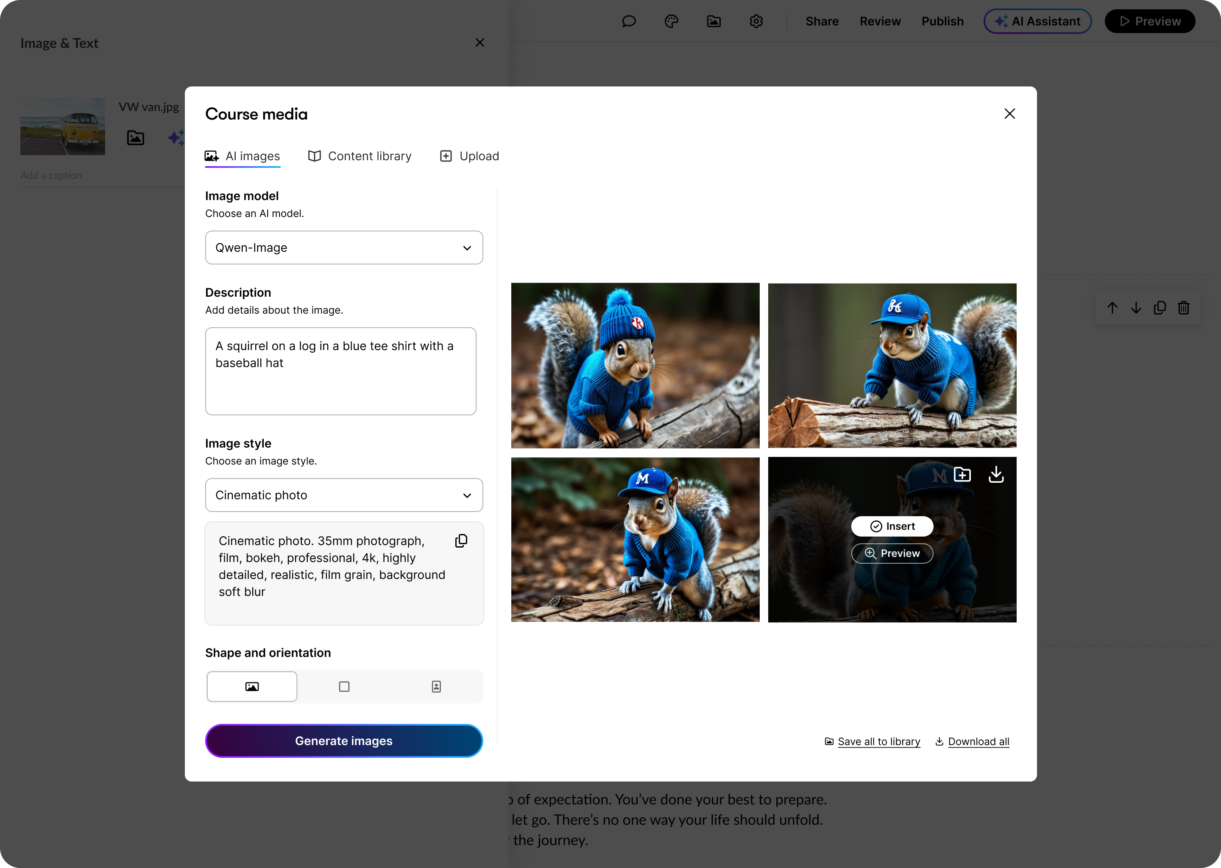Select landscape shape and orientation
The height and width of the screenshot is (868, 1221).
click(x=252, y=686)
